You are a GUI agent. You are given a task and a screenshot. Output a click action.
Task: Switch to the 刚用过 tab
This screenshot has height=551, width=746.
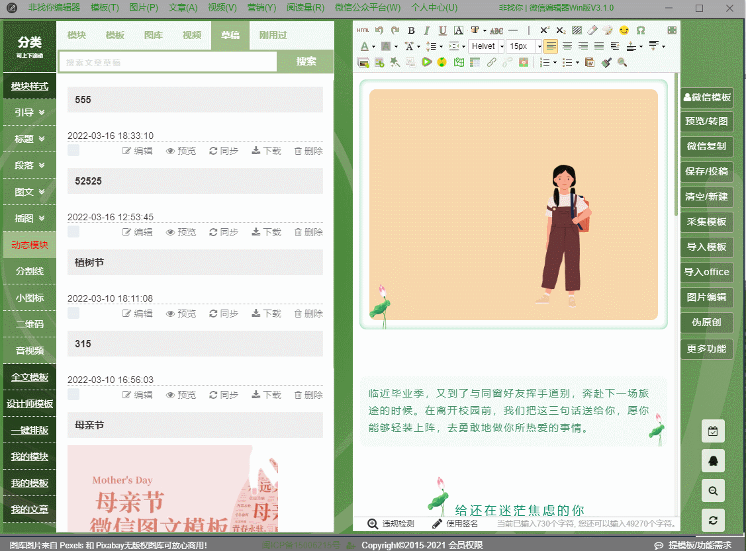[273, 35]
